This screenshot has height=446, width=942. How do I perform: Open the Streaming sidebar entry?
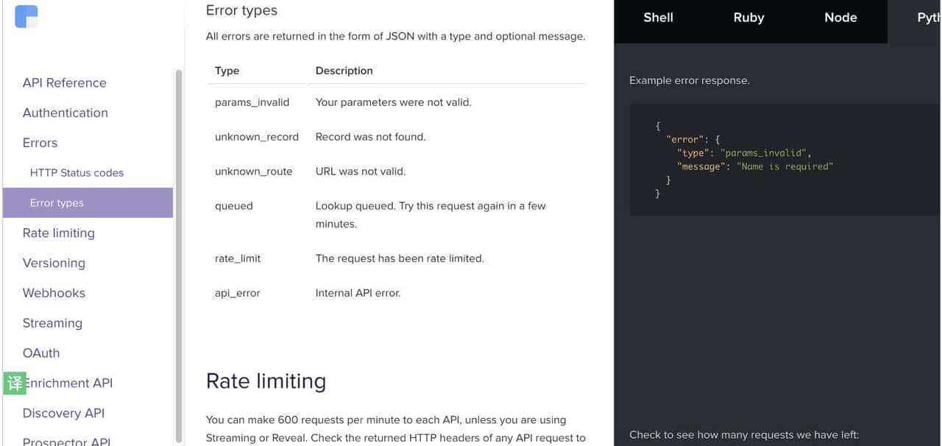52,323
